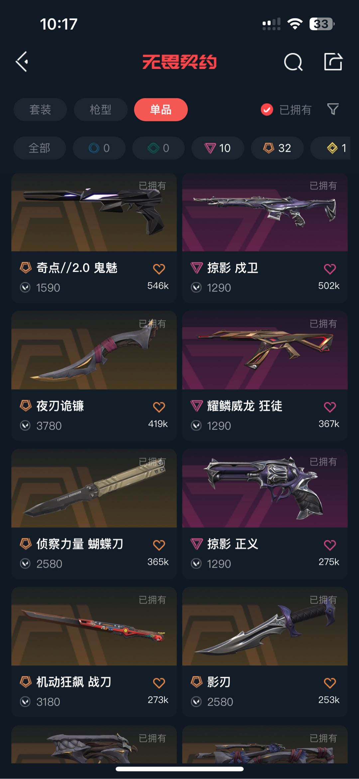
Task: Select the 套装 tab
Action: point(40,110)
